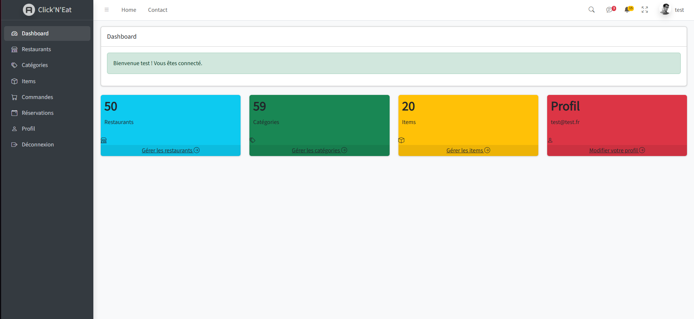This screenshot has width=694, height=319.
Task: Click Déconnexion to log out
Action: pyautogui.click(x=38, y=145)
